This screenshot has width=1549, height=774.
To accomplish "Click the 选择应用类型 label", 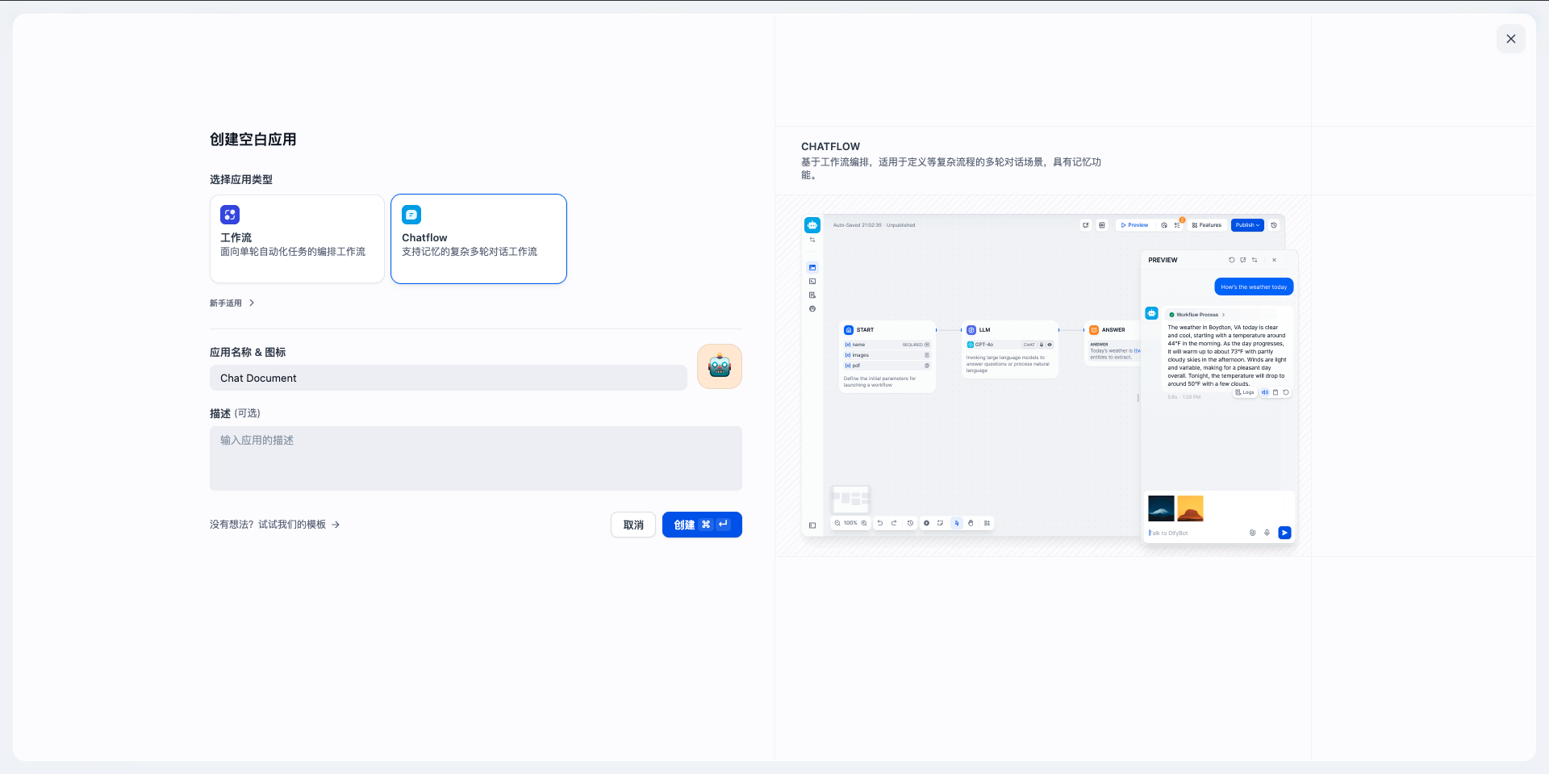I will click(x=241, y=179).
